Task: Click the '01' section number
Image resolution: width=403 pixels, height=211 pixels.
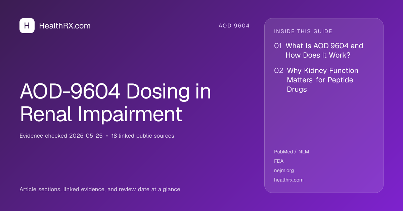Action: point(278,46)
